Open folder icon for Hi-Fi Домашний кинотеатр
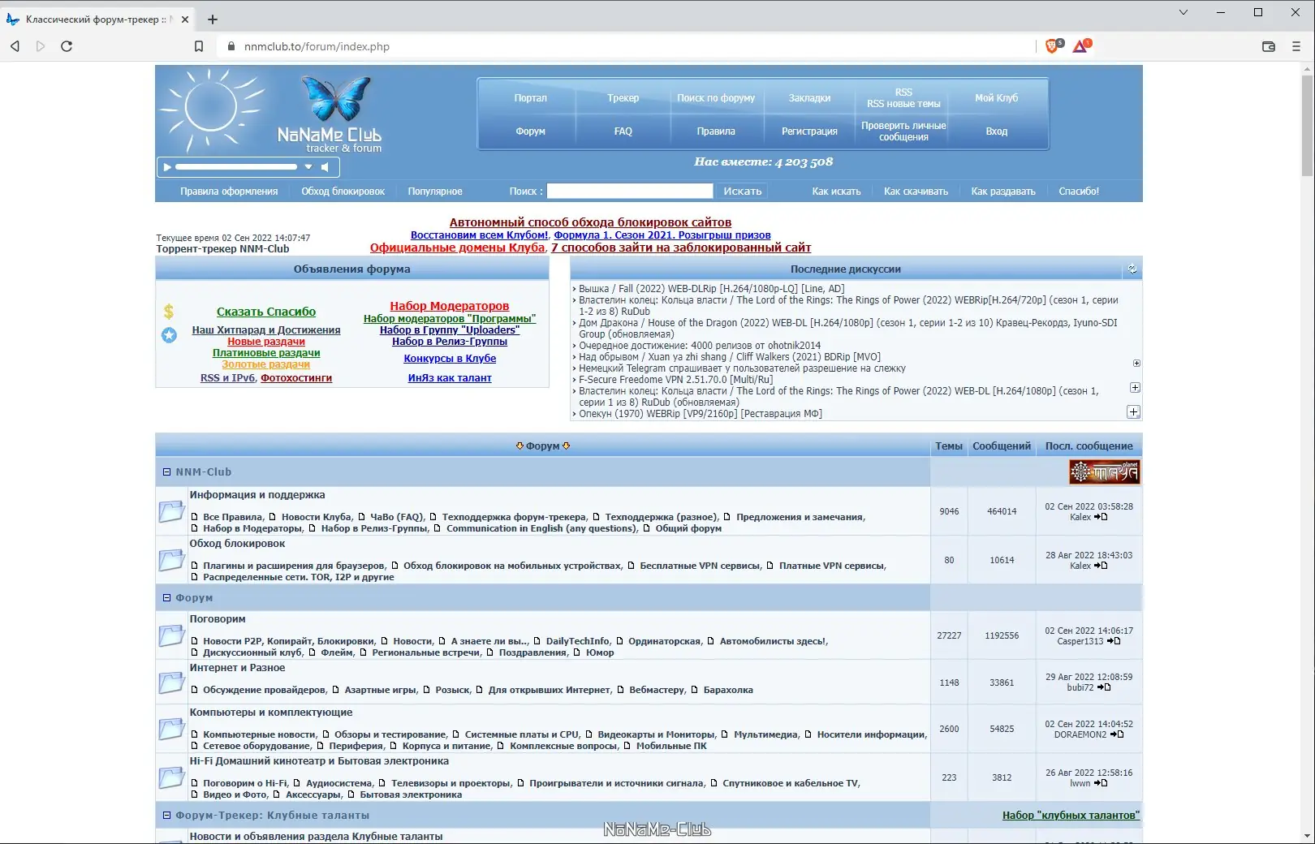 tap(171, 777)
